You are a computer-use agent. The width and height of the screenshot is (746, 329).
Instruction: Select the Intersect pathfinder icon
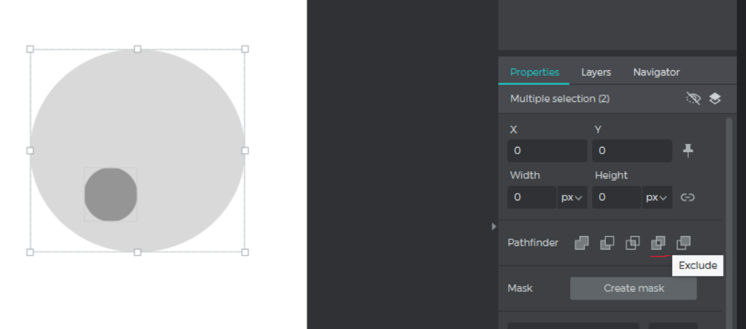[632, 243]
